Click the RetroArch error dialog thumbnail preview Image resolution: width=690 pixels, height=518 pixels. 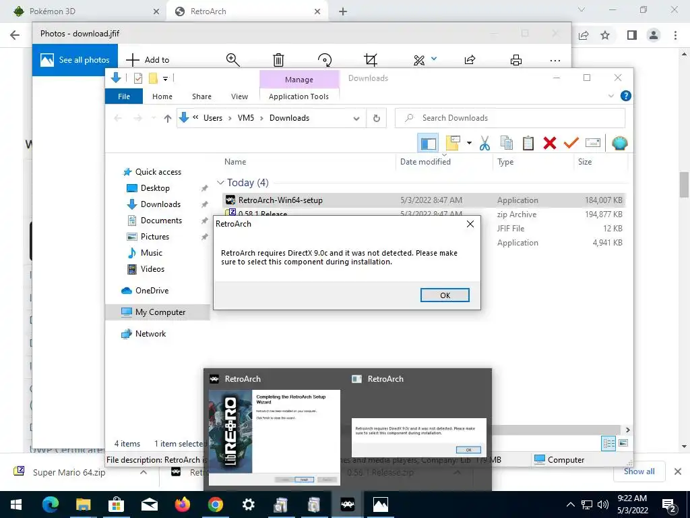(419, 437)
